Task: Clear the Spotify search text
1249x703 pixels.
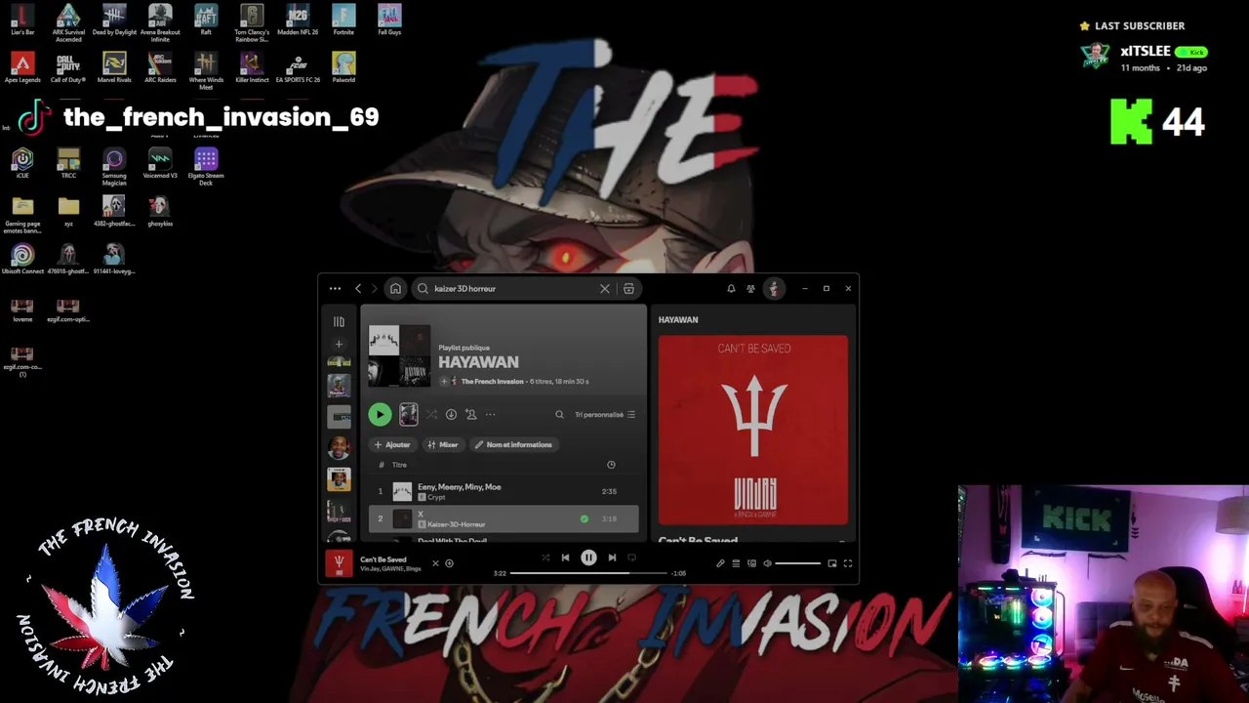Action: coord(605,289)
